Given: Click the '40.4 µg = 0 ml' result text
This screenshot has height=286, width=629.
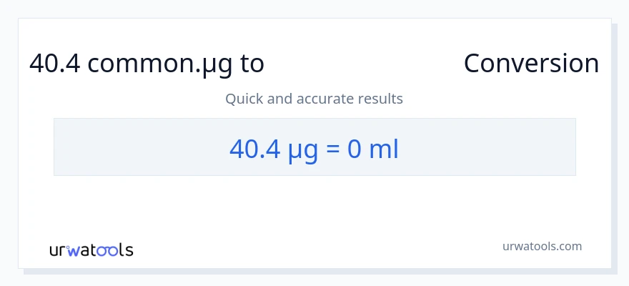Looking at the screenshot, I should point(314,149).
